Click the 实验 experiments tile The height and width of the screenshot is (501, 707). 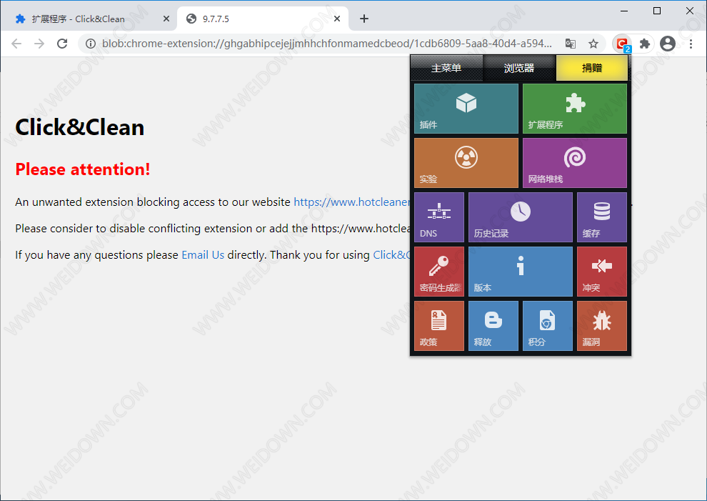[466, 163]
